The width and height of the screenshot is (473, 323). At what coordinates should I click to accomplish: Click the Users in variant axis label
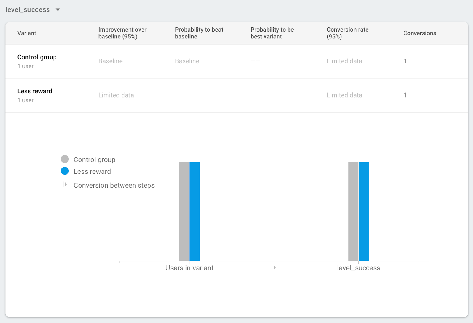pyautogui.click(x=189, y=268)
